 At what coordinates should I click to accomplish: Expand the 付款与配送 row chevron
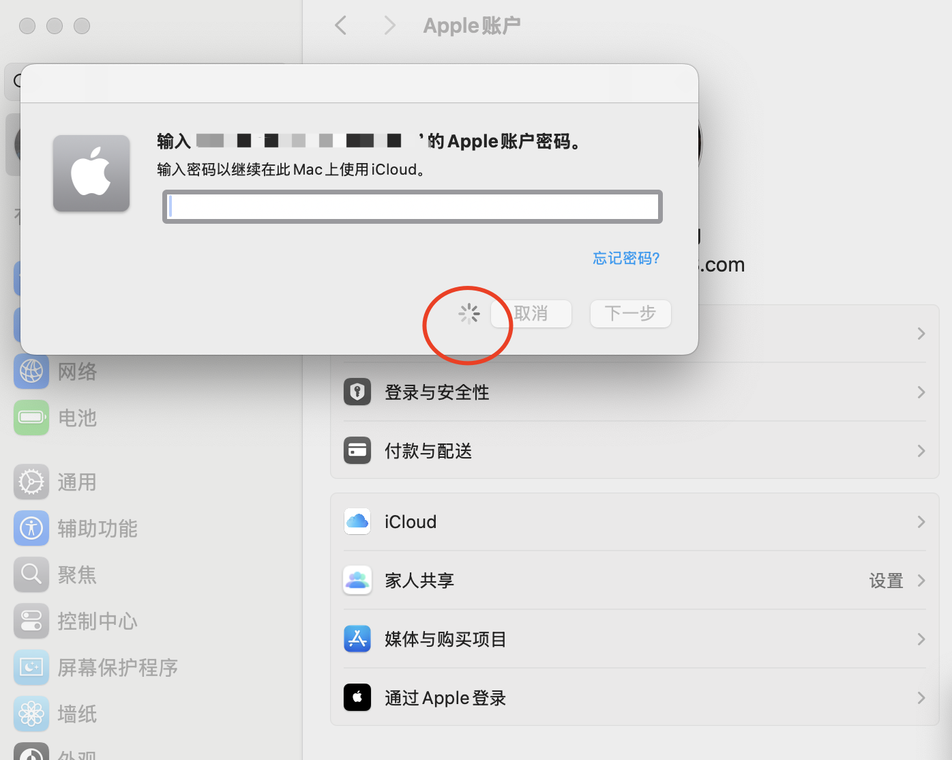pyautogui.click(x=921, y=451)
